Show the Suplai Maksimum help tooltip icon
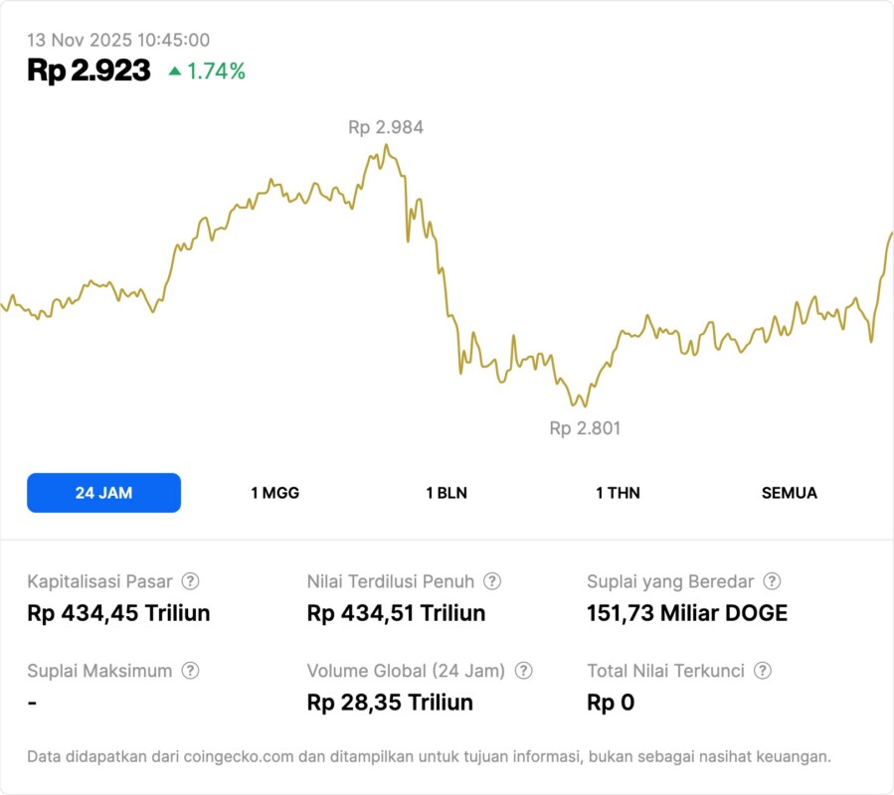Screen dimensions: 894x795 [190, 671]
